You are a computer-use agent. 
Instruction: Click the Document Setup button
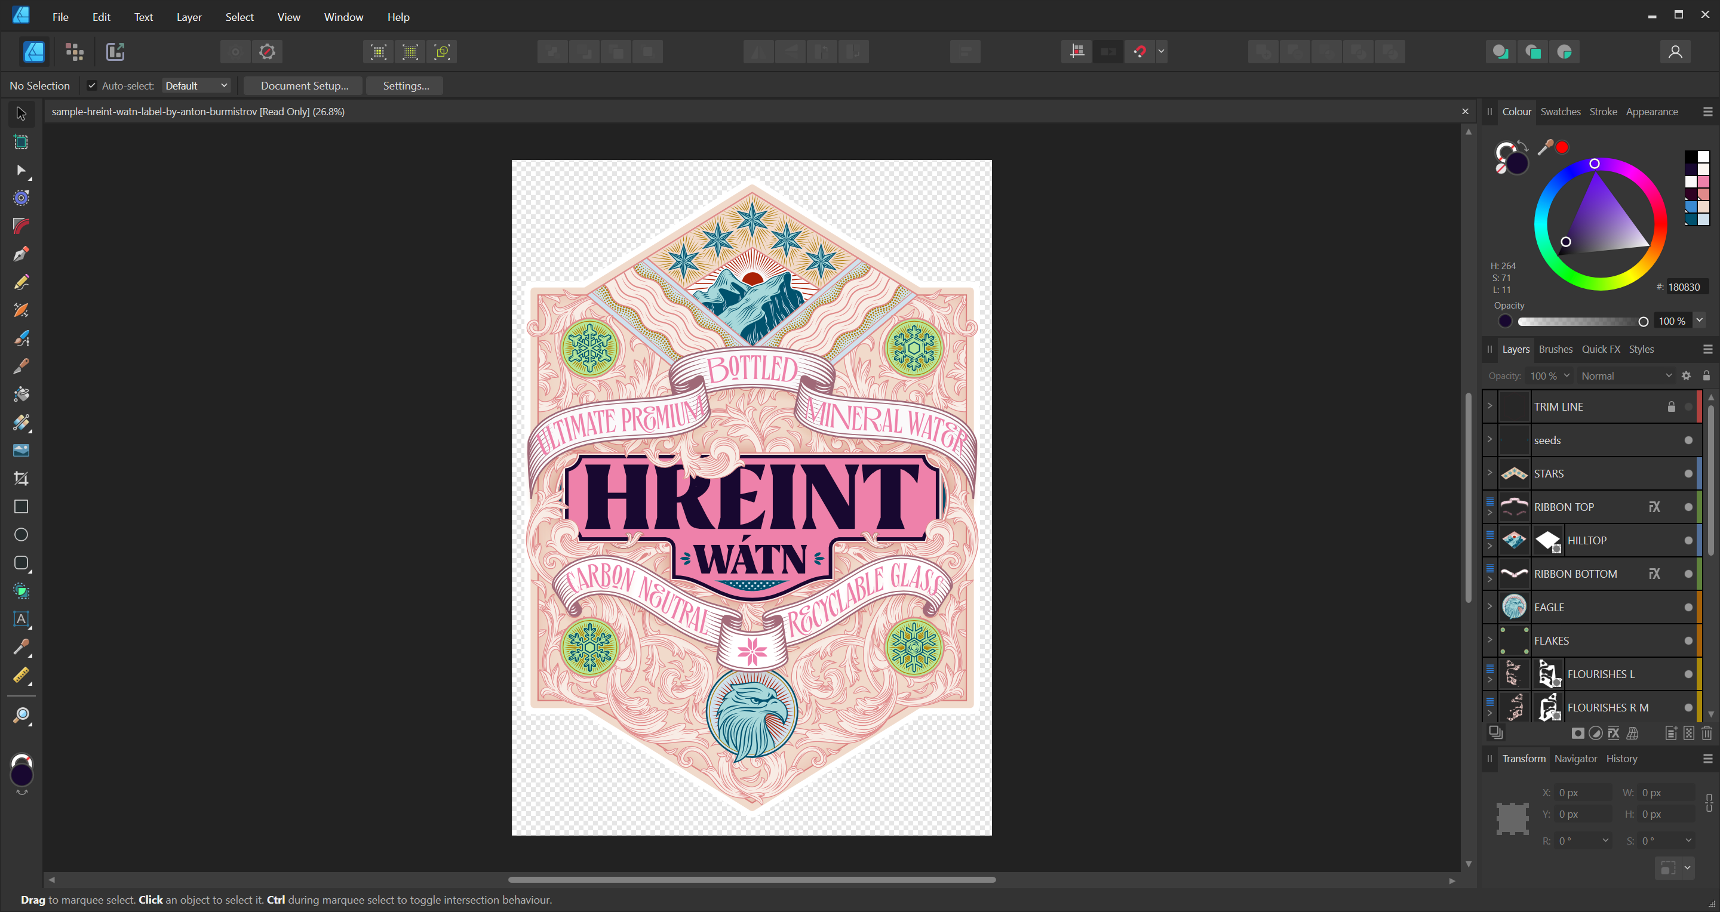[304, 85]
